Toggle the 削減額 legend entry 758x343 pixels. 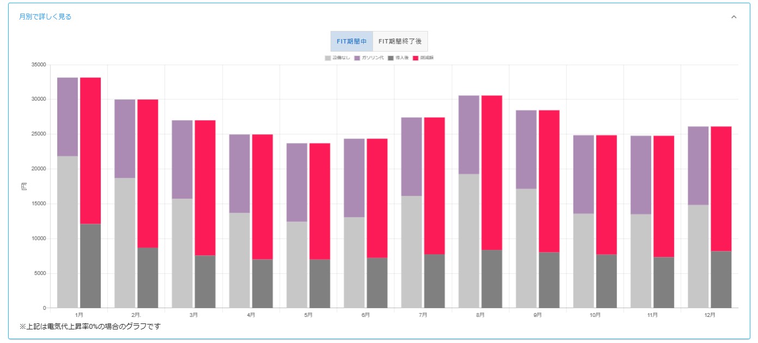[x=423, y=58]
